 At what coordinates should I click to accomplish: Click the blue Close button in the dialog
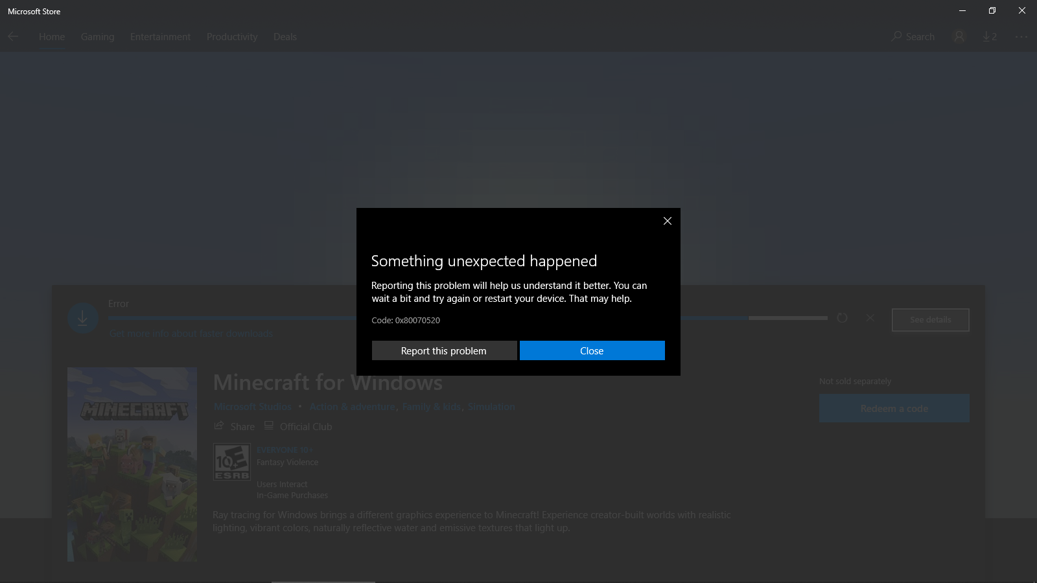pyautogui.click(x=592, y=350)
